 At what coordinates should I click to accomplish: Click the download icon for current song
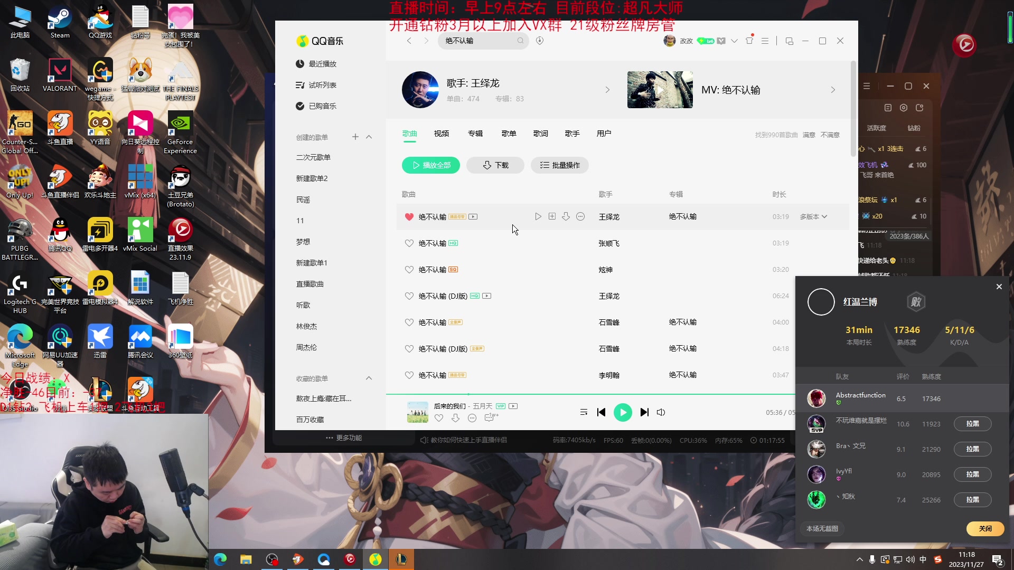pos(456,418)
